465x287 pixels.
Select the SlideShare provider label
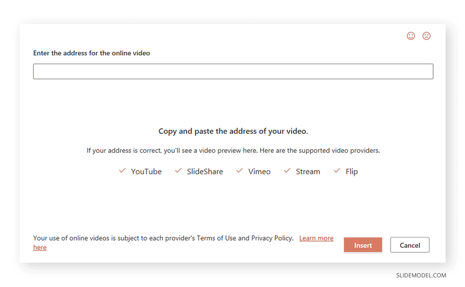click(205, 172)
